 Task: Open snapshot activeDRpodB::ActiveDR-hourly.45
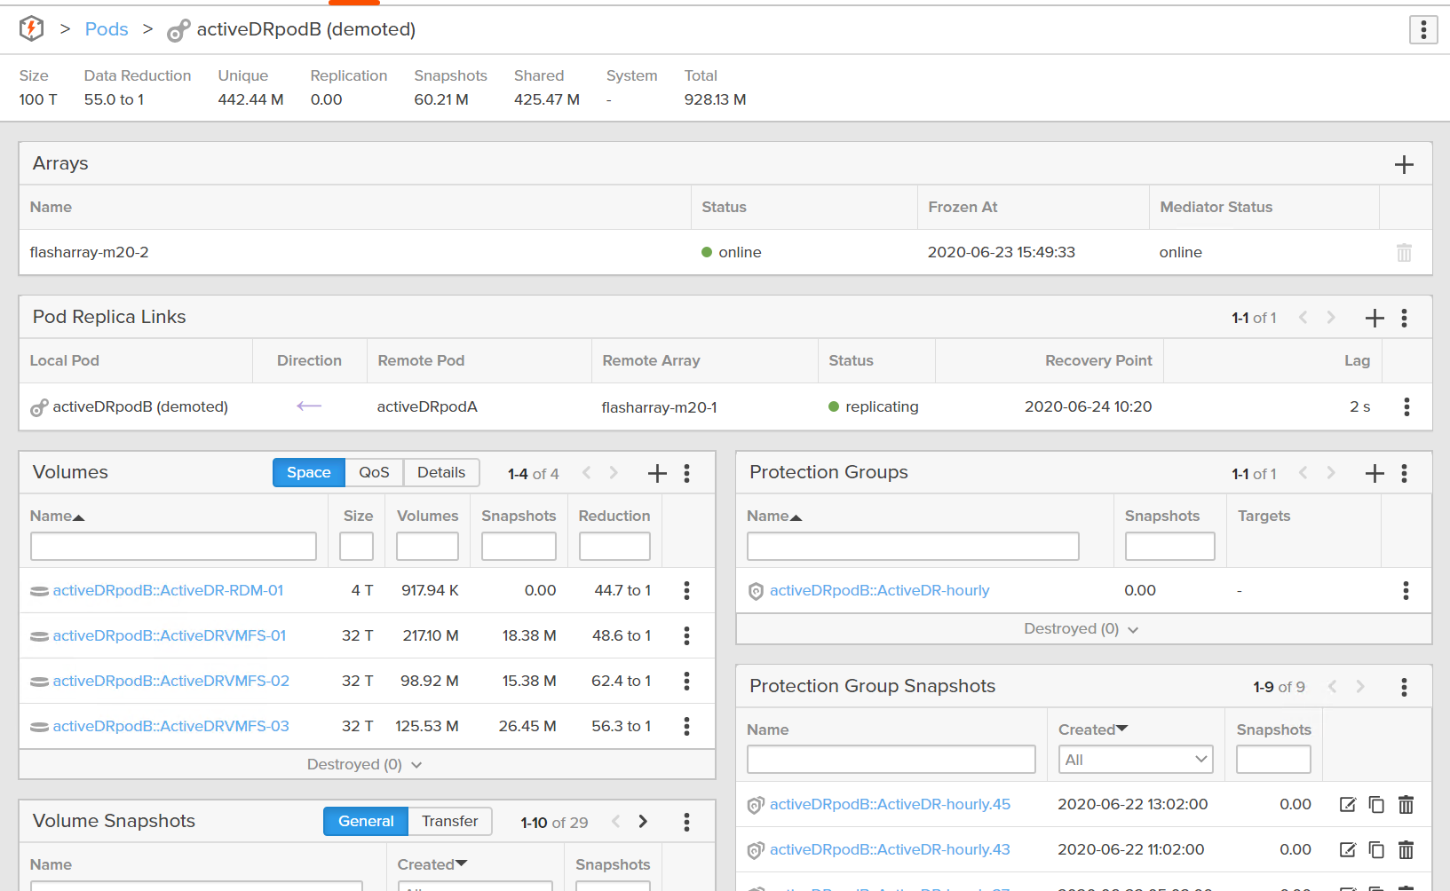890,804
